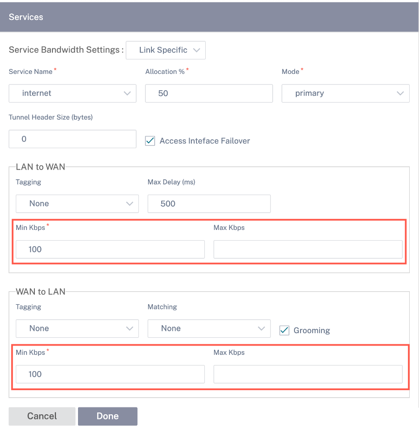The image size is (419, 432).
Task: Click the Tunnel Header Size (bytes) label
Action: 51,118
